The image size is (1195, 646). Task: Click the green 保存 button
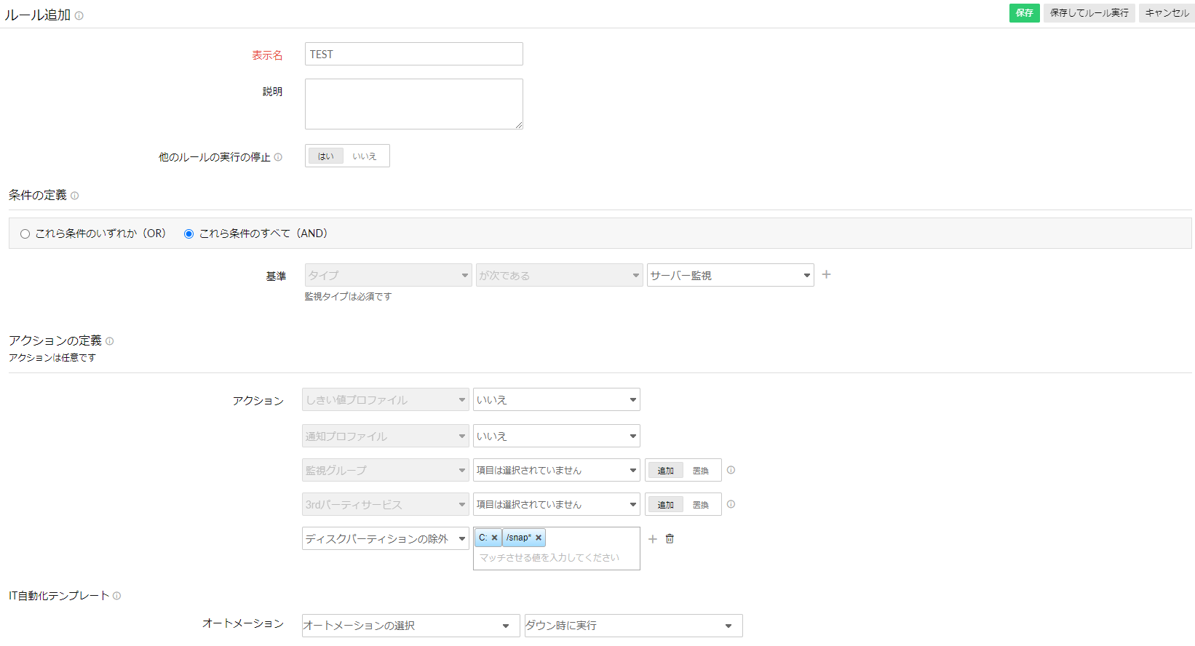(x=1024, y=13)
